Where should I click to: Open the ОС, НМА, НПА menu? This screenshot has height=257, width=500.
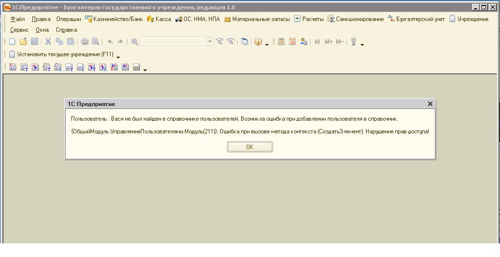coord(198,19)
